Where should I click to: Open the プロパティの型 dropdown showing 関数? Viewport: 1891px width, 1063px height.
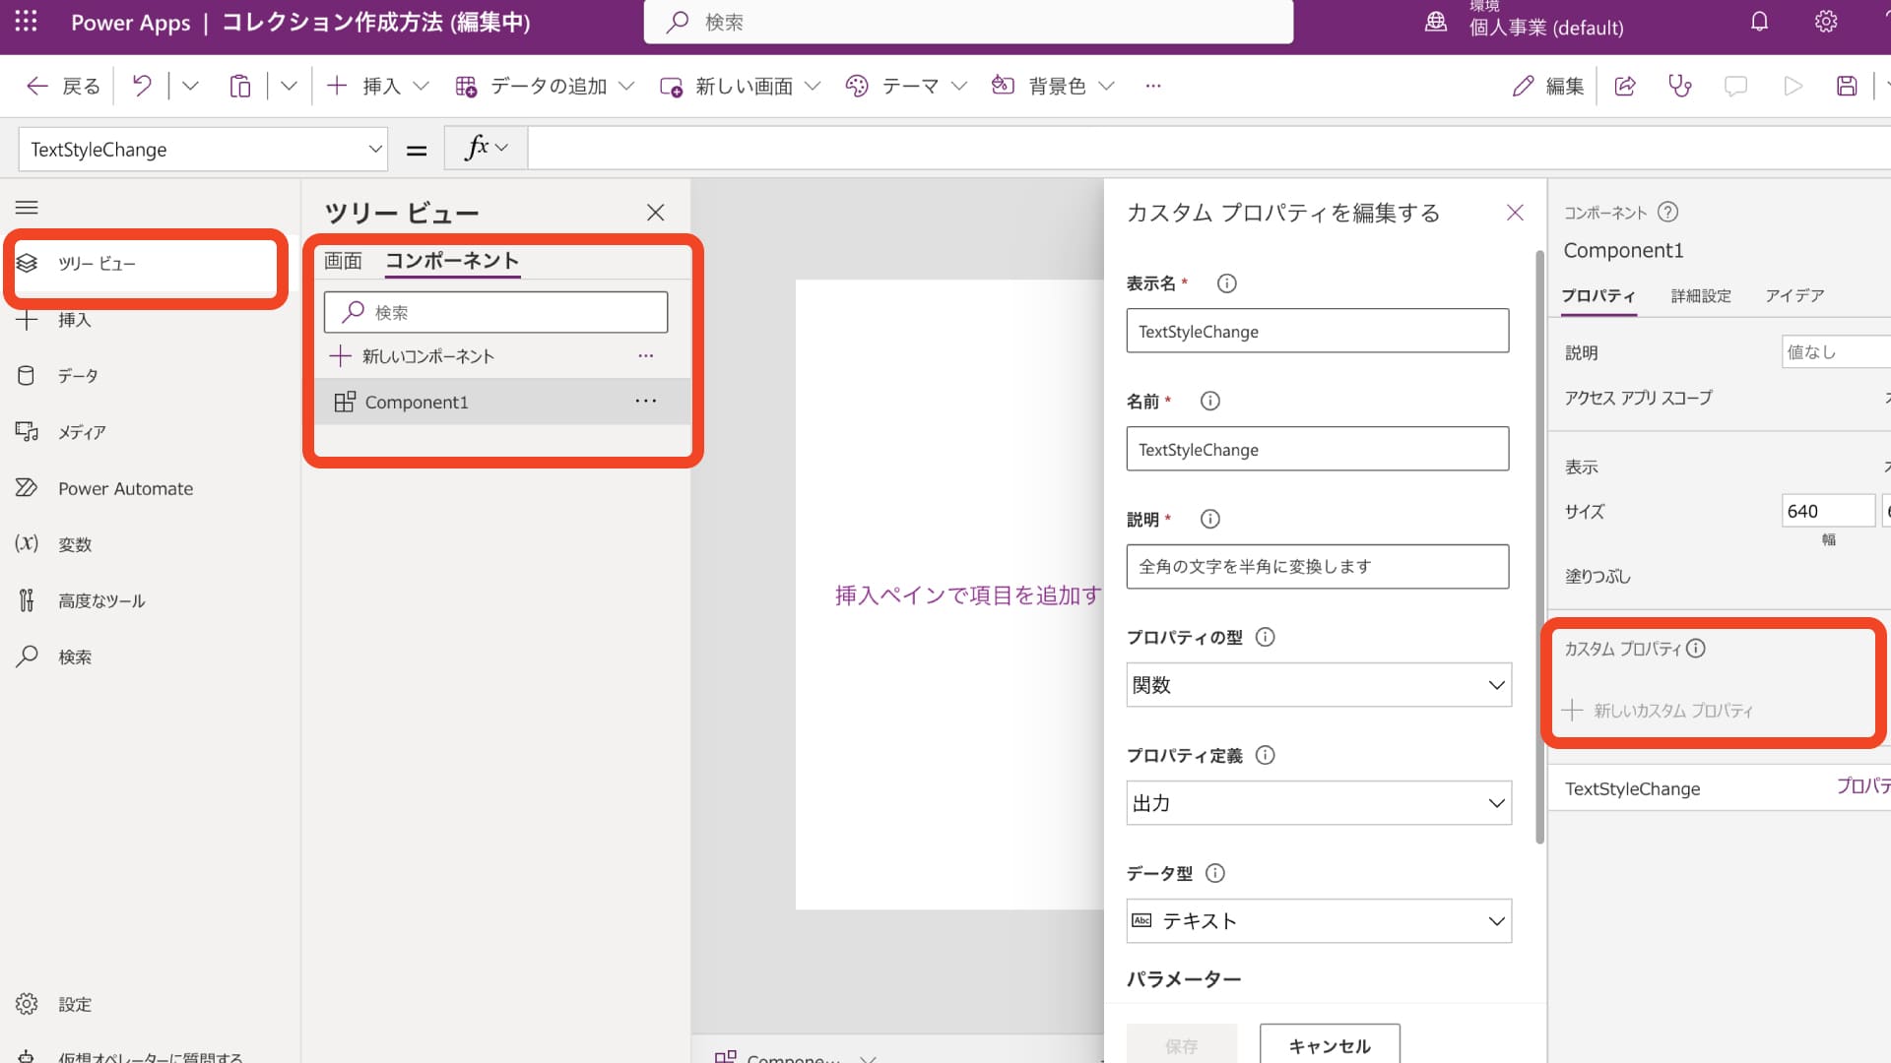1318,684
